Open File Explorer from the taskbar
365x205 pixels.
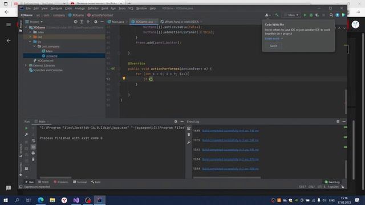pyautogui.click(x=52, y=200)
